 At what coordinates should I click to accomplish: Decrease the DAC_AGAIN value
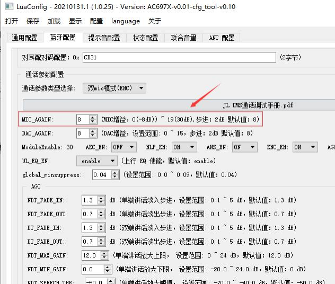(x=93, y=136)
